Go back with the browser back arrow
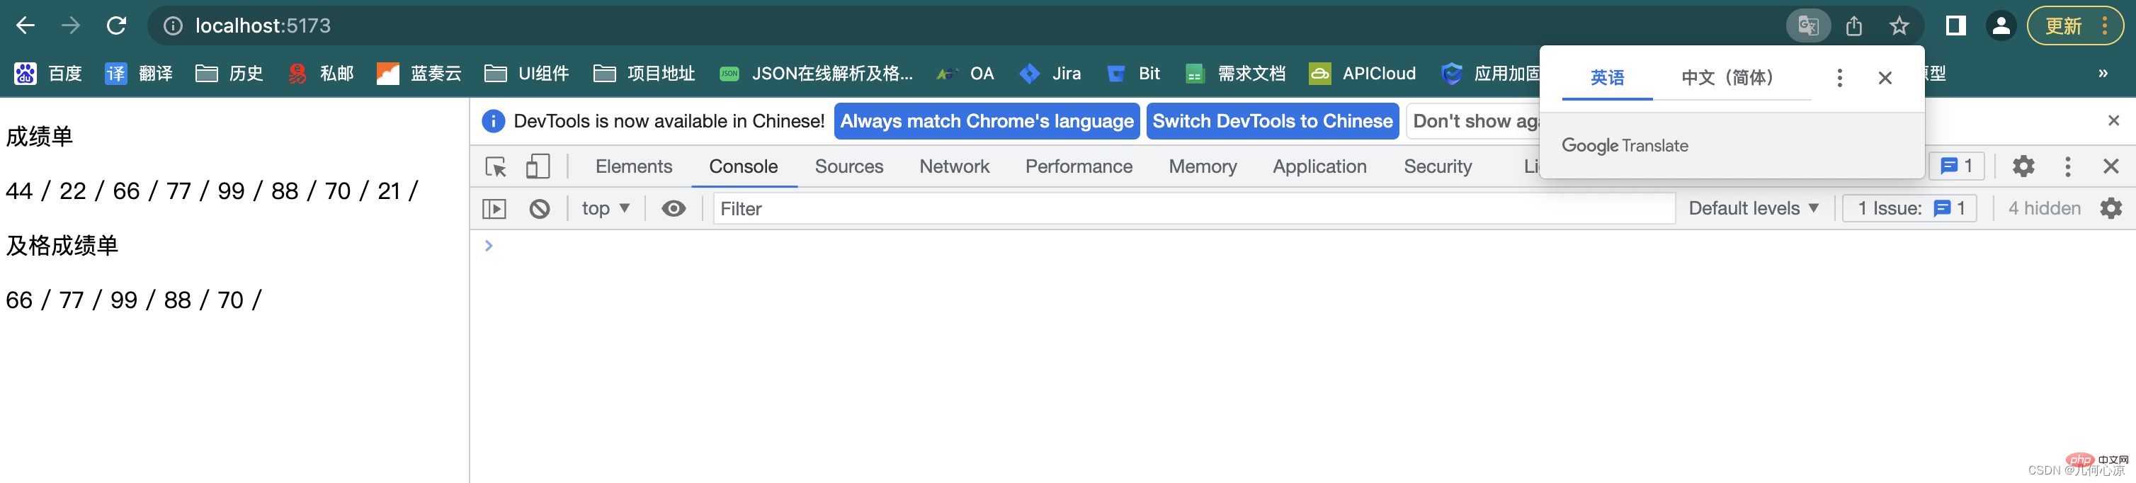Image resolution: width=2136 pixels, height=483 pixels. [25, 25]
